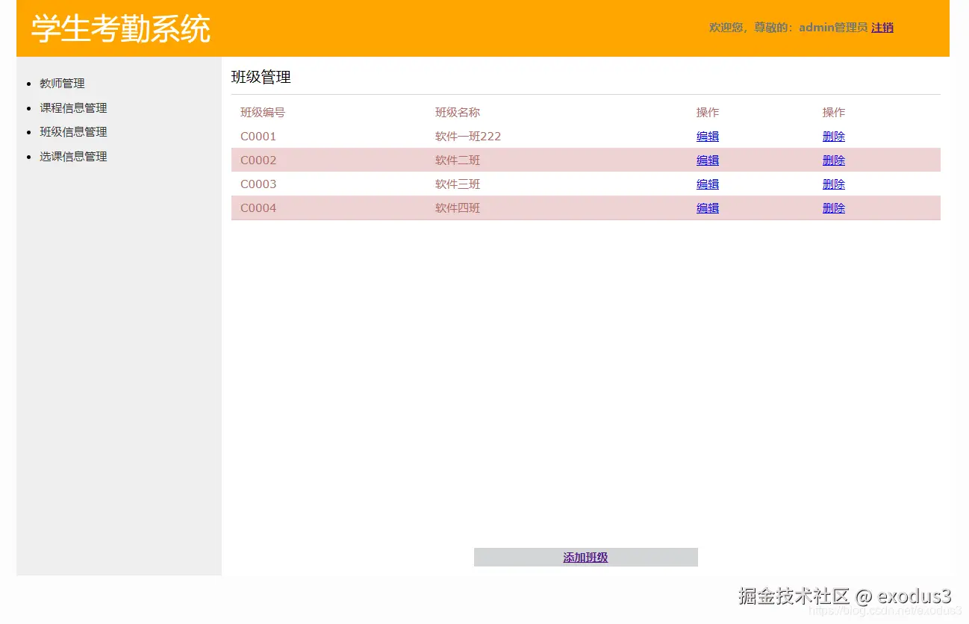This screenshot has height=624, width=969.
Task: Open 班级信息管理 in the sidebar
Action: pyautogui.click(x=73, y=131)
